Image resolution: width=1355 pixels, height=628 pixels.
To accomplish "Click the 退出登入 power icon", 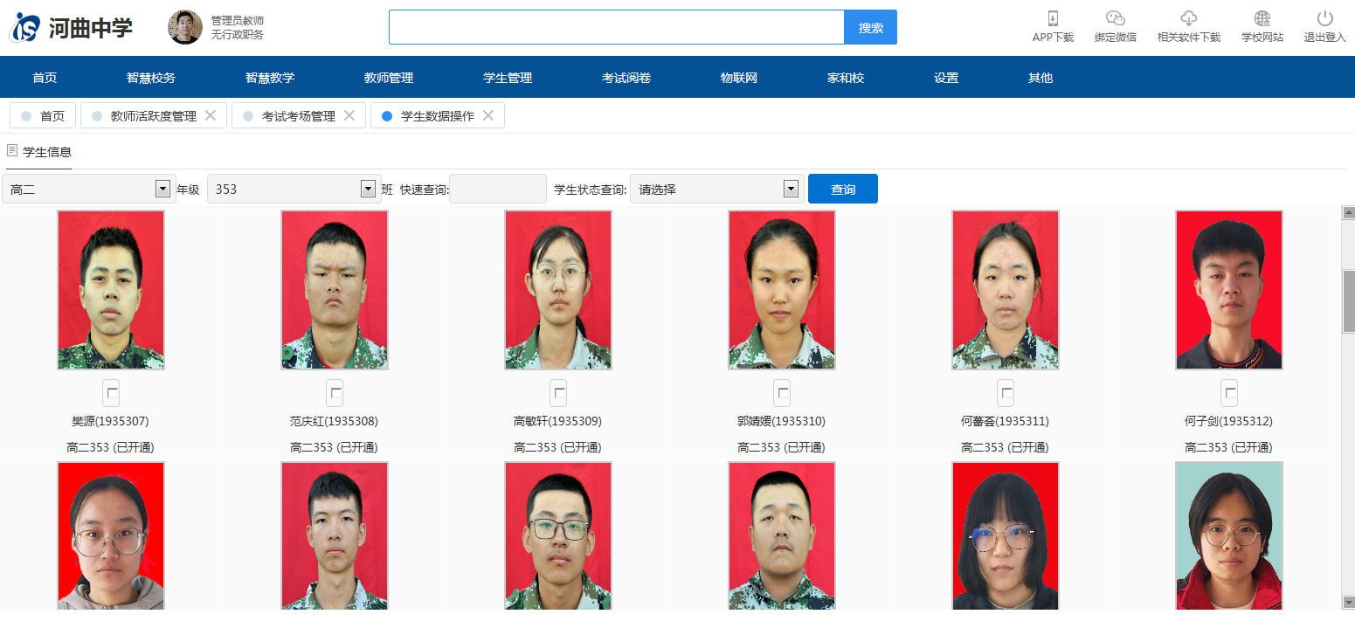I will (1325, 18).
